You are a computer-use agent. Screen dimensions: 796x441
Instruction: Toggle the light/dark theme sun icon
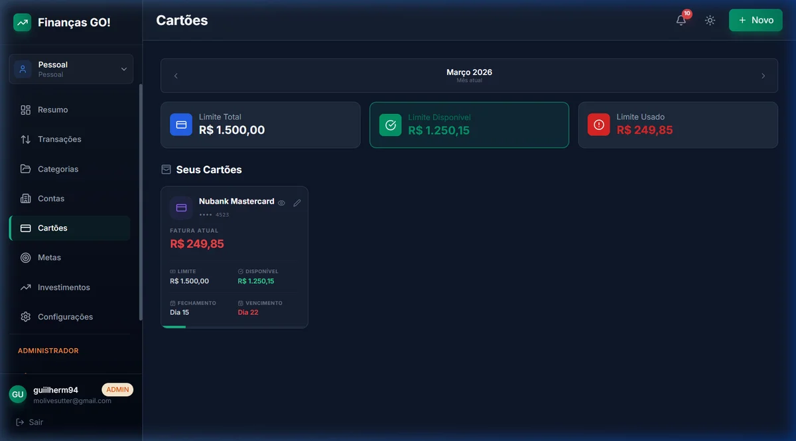click(710, 21)
